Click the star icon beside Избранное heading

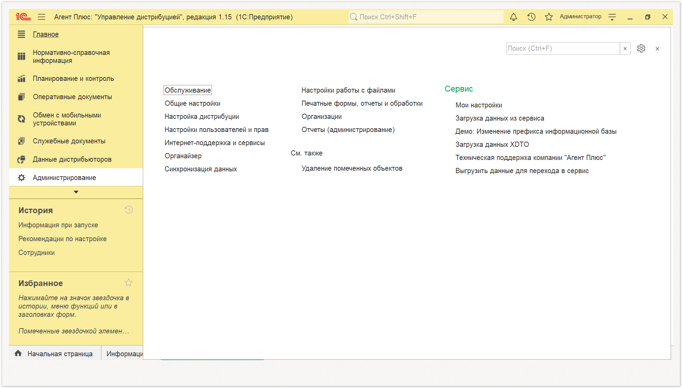pyautogui.click(x=129, y=283)
